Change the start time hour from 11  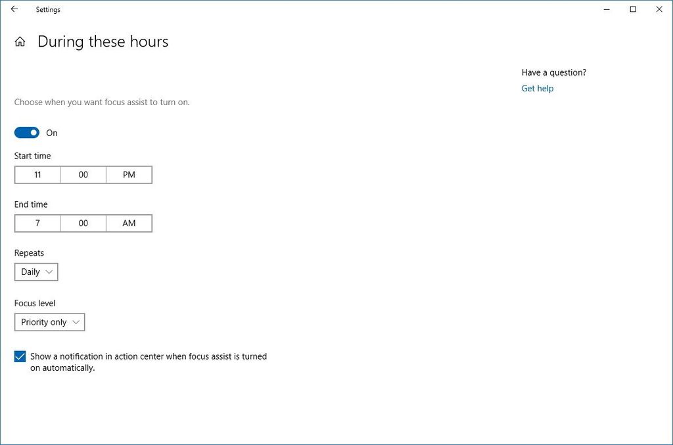point(37,174)
